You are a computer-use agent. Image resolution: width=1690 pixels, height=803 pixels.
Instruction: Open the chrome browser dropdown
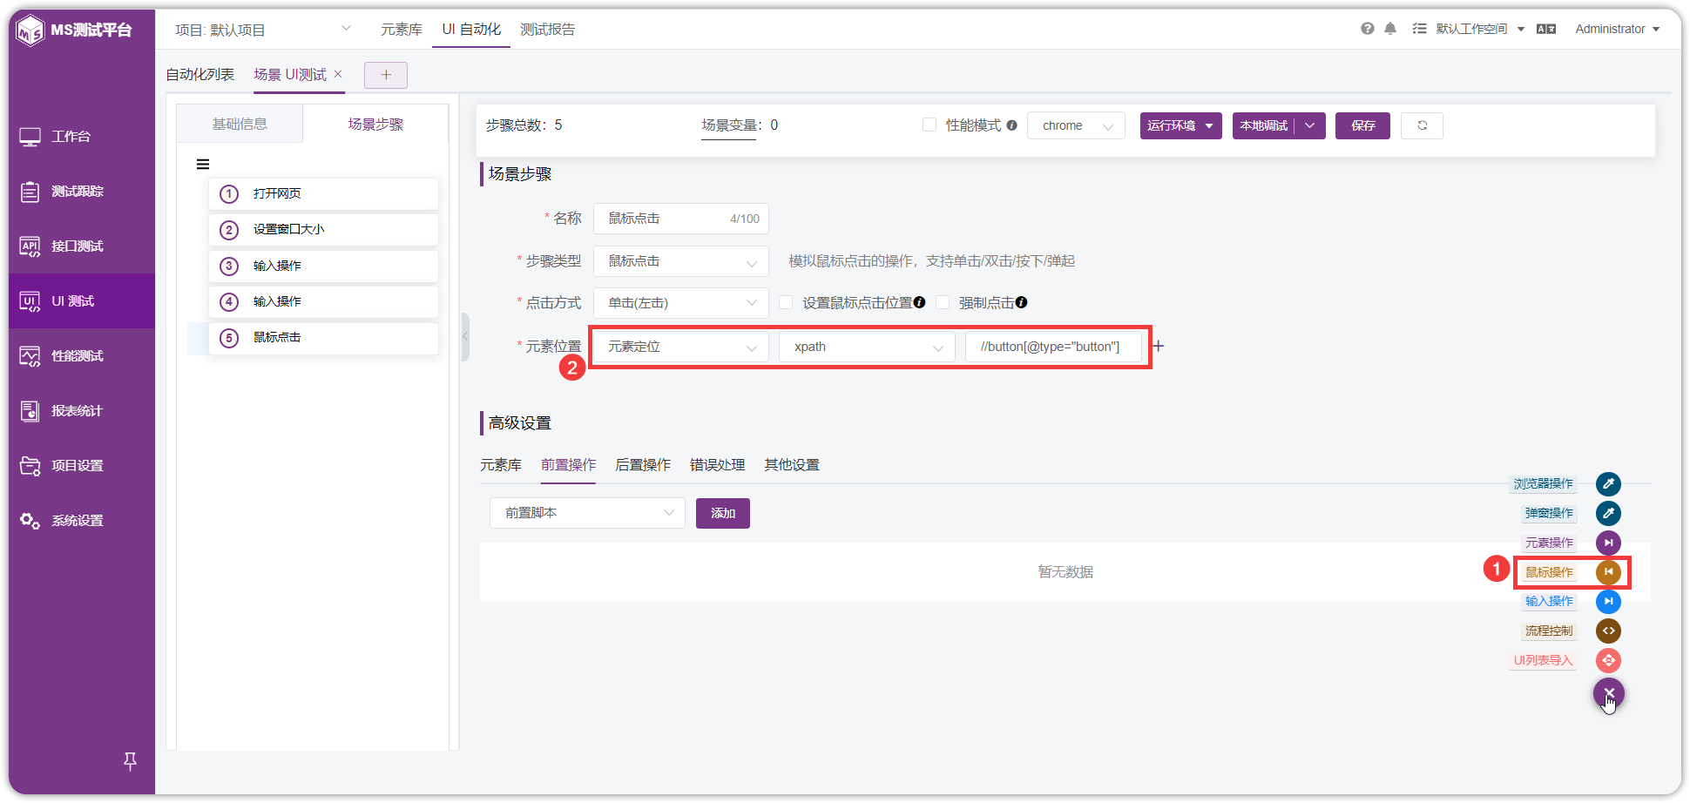point(1076,125)
